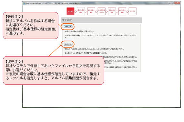Click the Internet Explorer icon in title bar
Screen dimensions: 184x122
[x=24, y=3]
